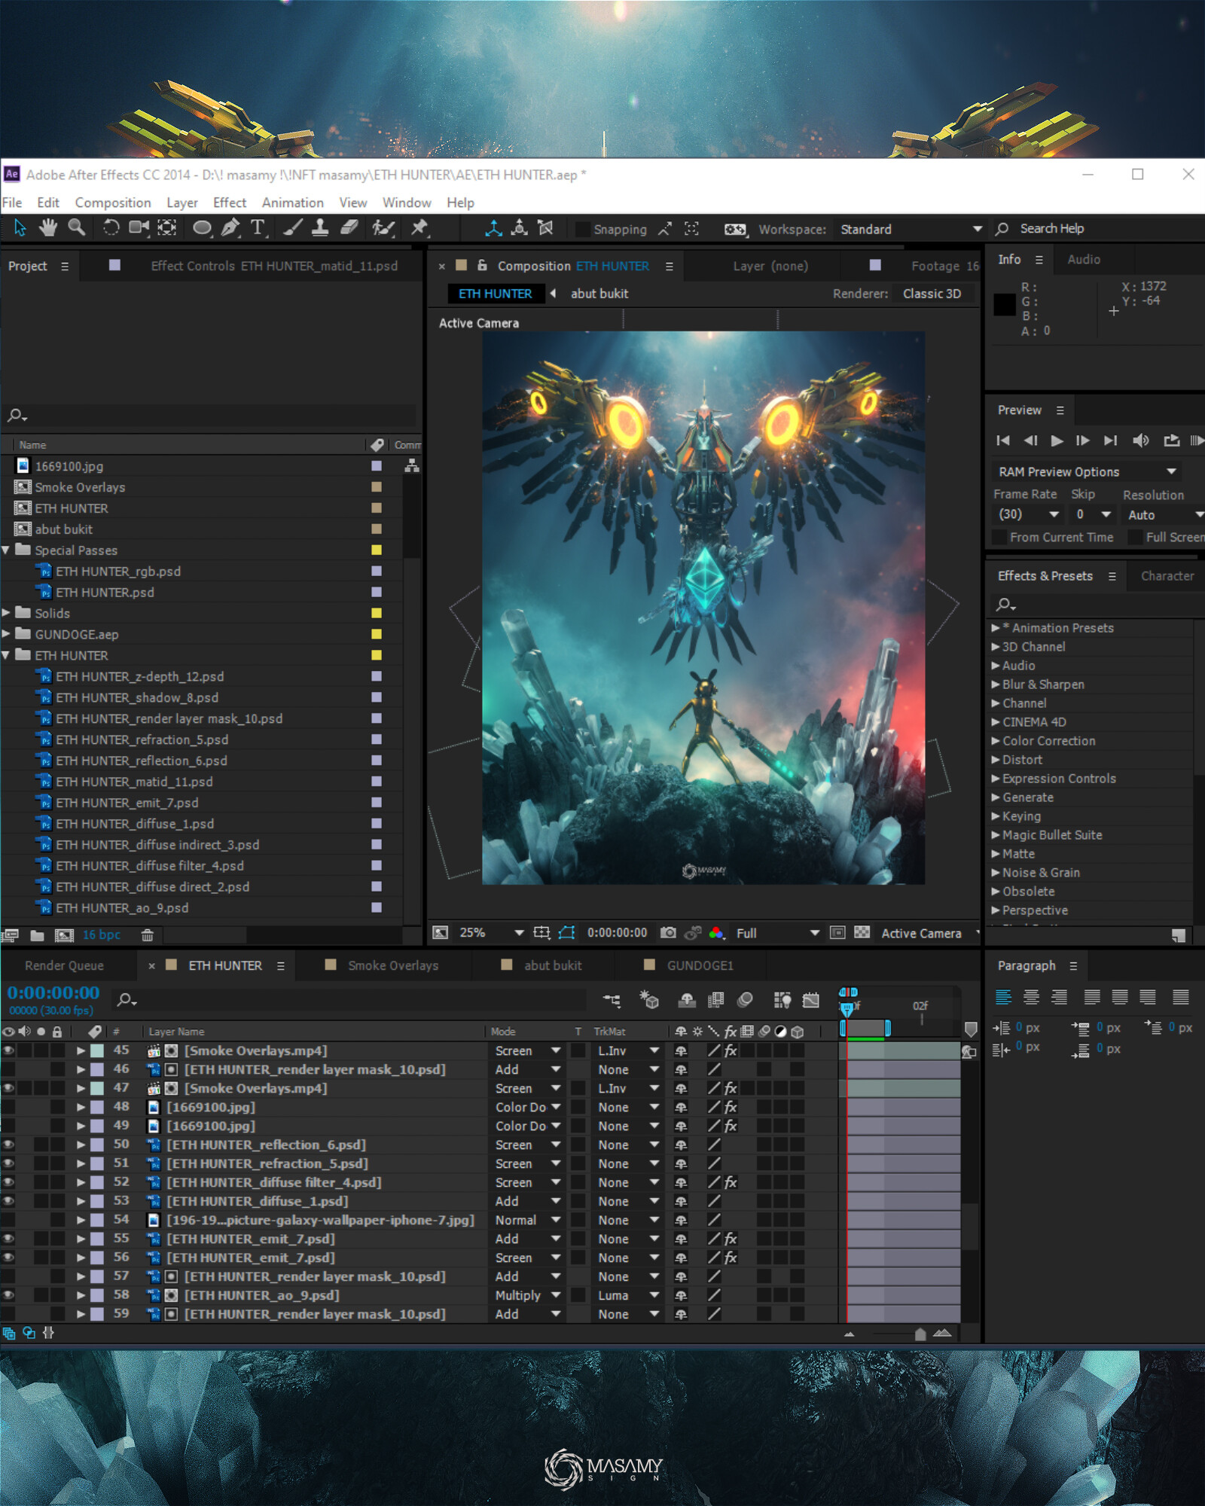The width and height of the screenshot is (1205, 1506).
Task: Enable the Snapping checkbox
Action: point(582,230)
